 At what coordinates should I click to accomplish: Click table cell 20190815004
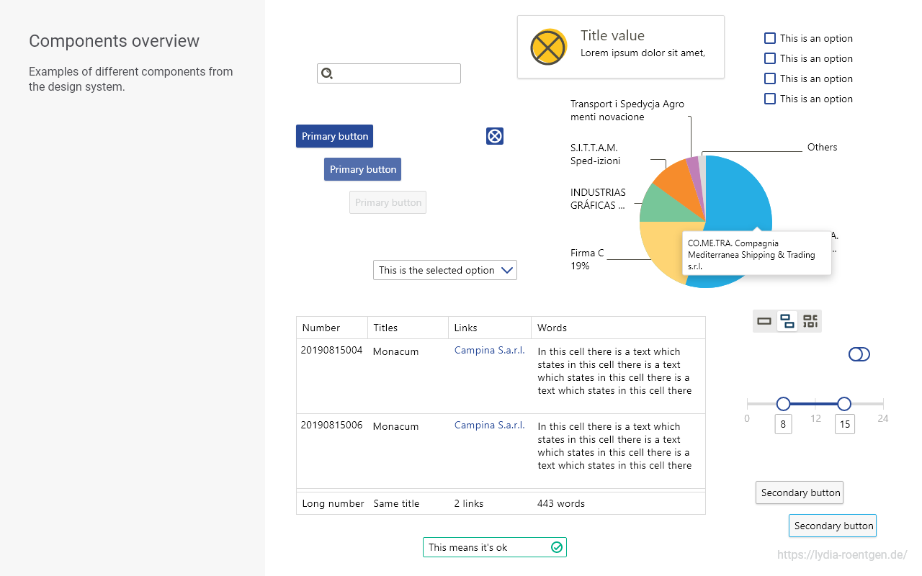[x=331, y=350]
